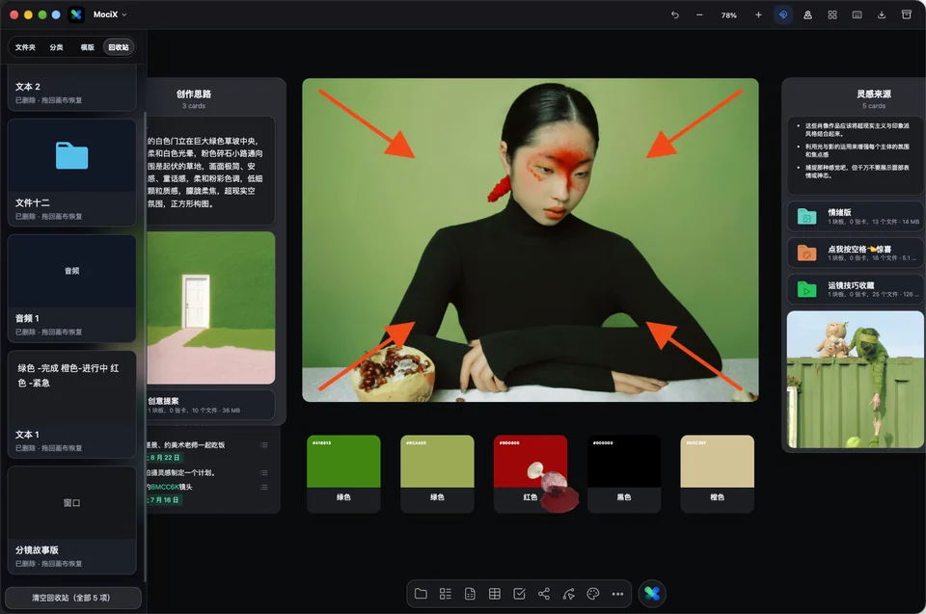Click the MociX logo in title bar
The height and width of the screenshot is (614, 926).
click(x=76, y=14)
